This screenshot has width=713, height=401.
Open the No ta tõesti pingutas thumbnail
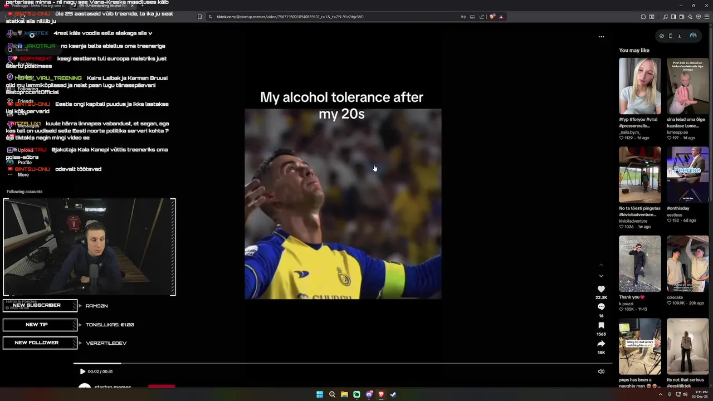point(640,175)
